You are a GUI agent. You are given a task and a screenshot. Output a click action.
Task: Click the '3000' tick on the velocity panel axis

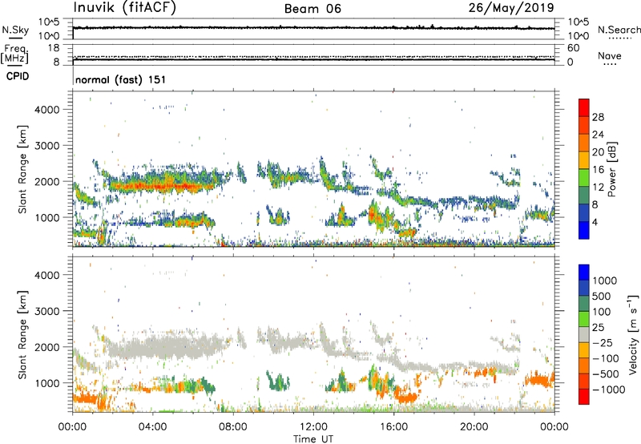(x=47, y=311)
